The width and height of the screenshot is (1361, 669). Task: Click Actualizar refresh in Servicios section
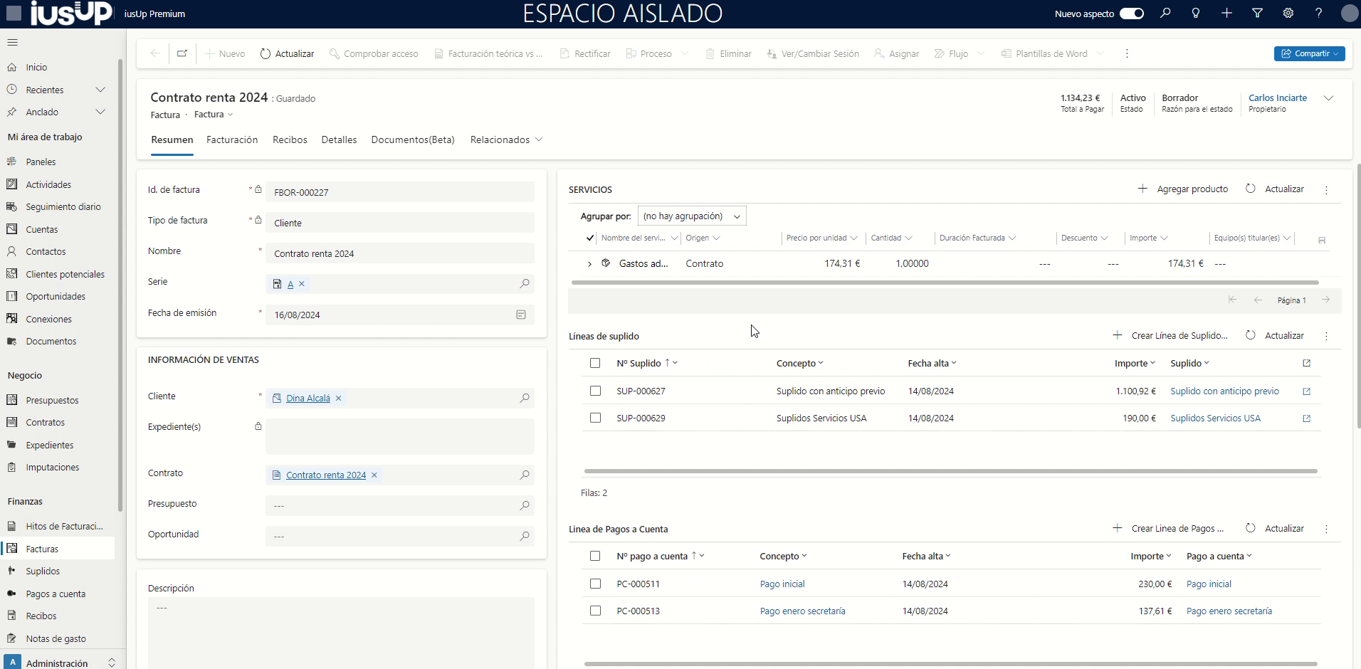pyautogui.click(x=1275, y=189)
